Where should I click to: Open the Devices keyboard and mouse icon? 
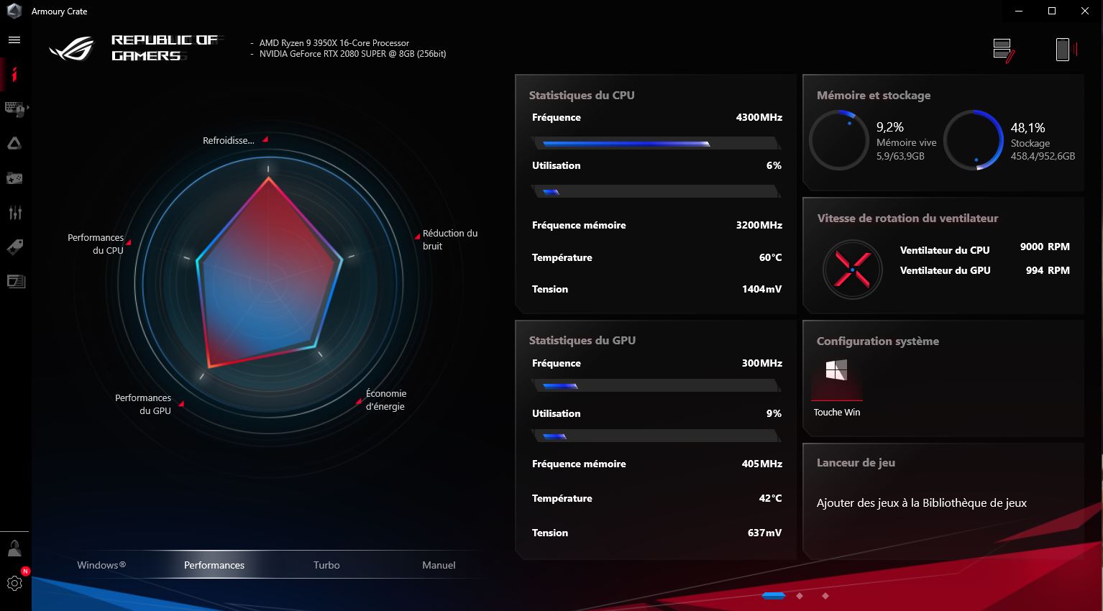14,109
